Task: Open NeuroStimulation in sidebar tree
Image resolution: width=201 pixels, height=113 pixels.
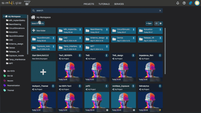Action: 15,36
